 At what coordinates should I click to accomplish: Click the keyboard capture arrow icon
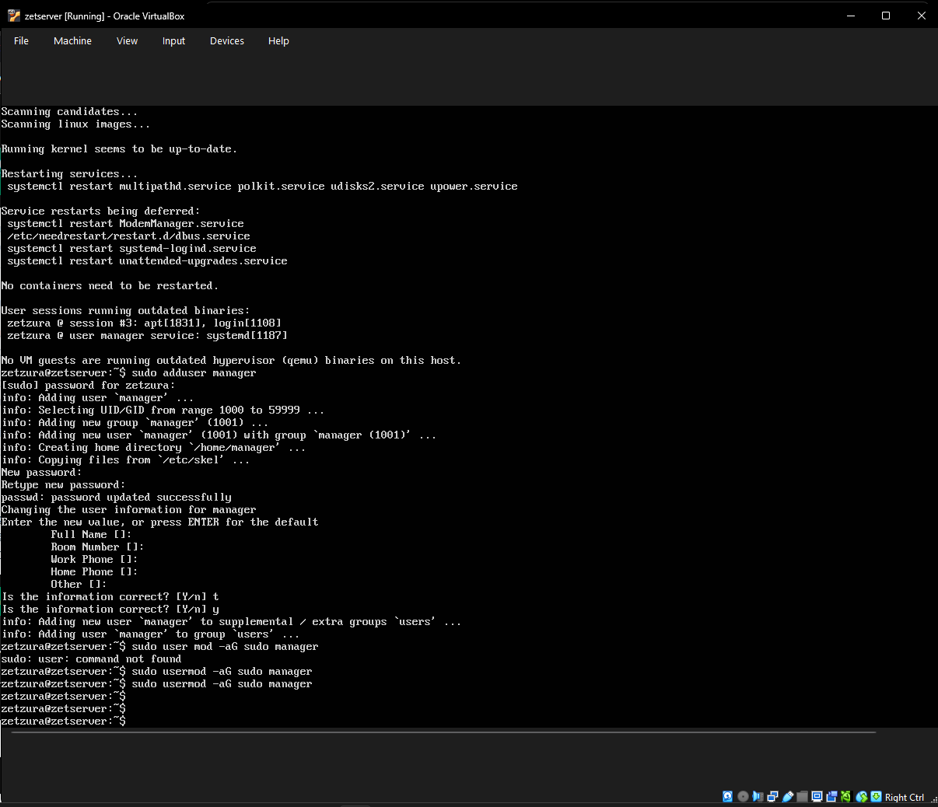coord(877,797)
